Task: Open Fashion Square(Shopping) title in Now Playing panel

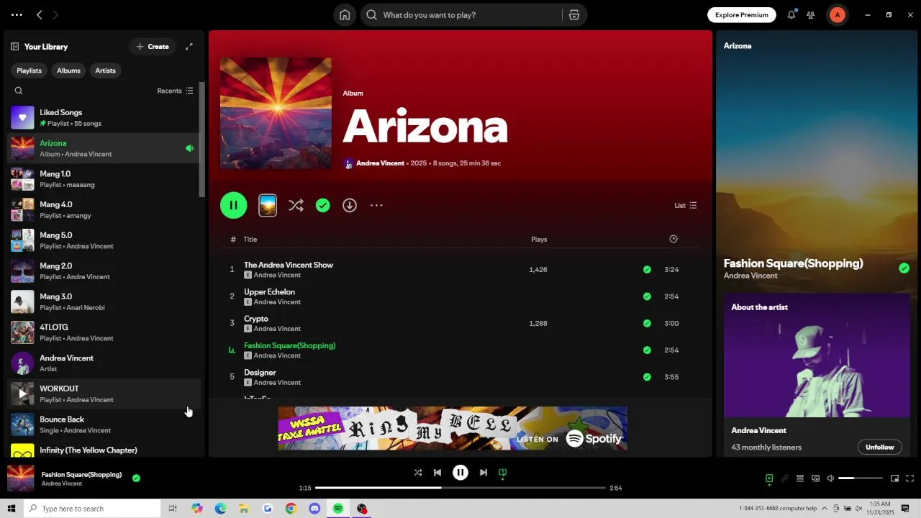Action: click(x=793, y=263)
